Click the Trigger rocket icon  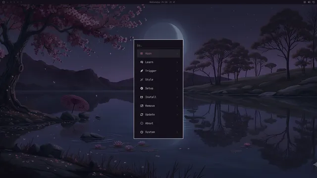tap(142, 71)
